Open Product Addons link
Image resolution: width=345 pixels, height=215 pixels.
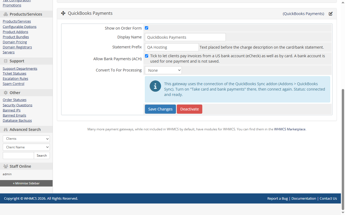click(x=15, y=32)
